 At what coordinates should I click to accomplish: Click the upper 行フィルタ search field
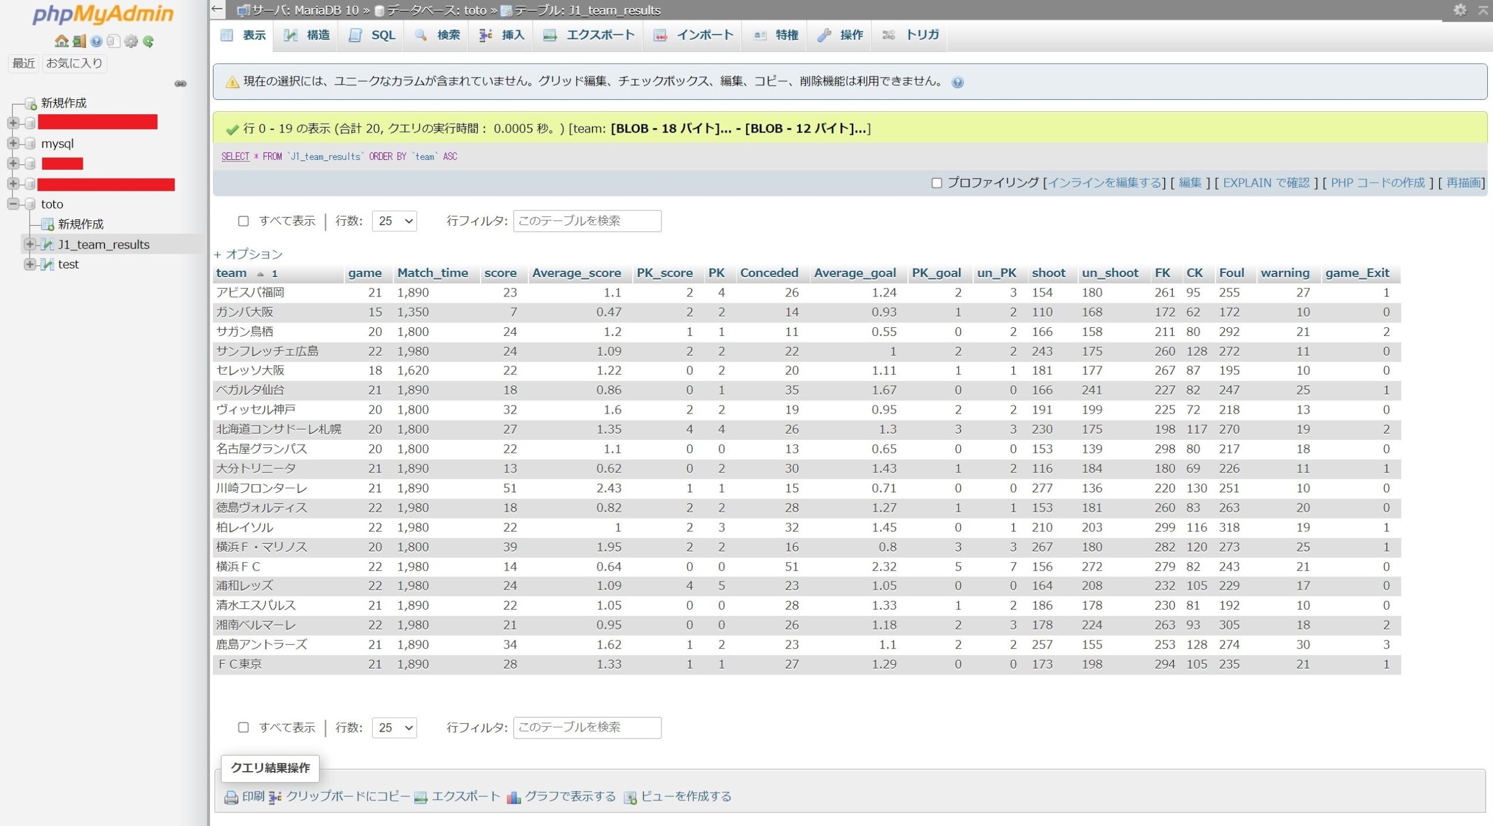(587, 221)
